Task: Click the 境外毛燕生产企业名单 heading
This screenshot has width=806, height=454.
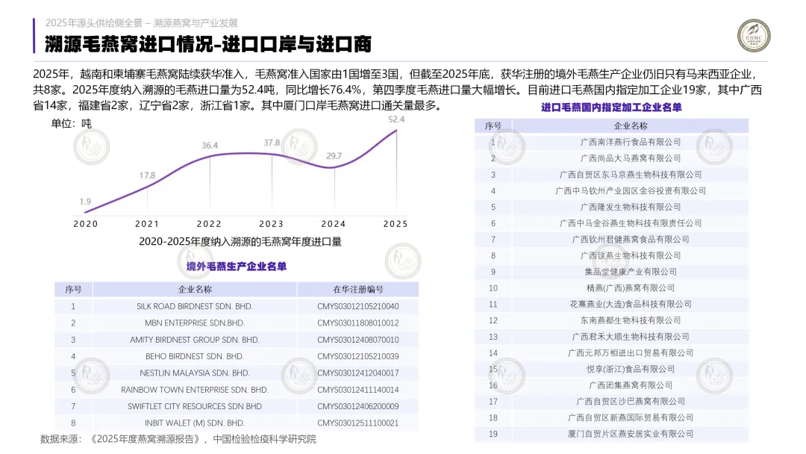Action: [x=237, y=267]
